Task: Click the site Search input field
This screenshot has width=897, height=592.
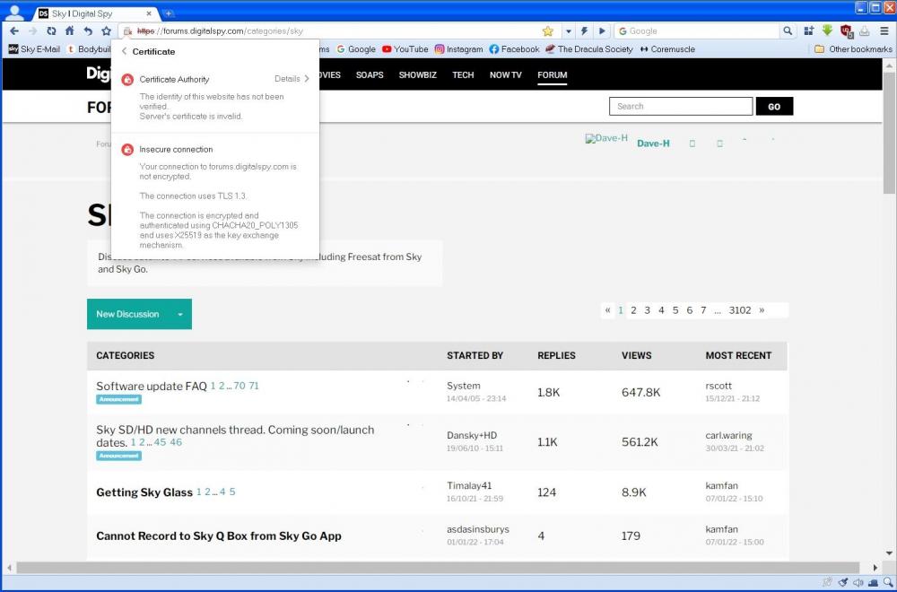Action: click(680, 106)
